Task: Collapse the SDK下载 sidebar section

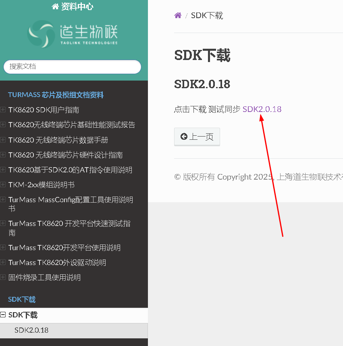Action: (3, 315)
